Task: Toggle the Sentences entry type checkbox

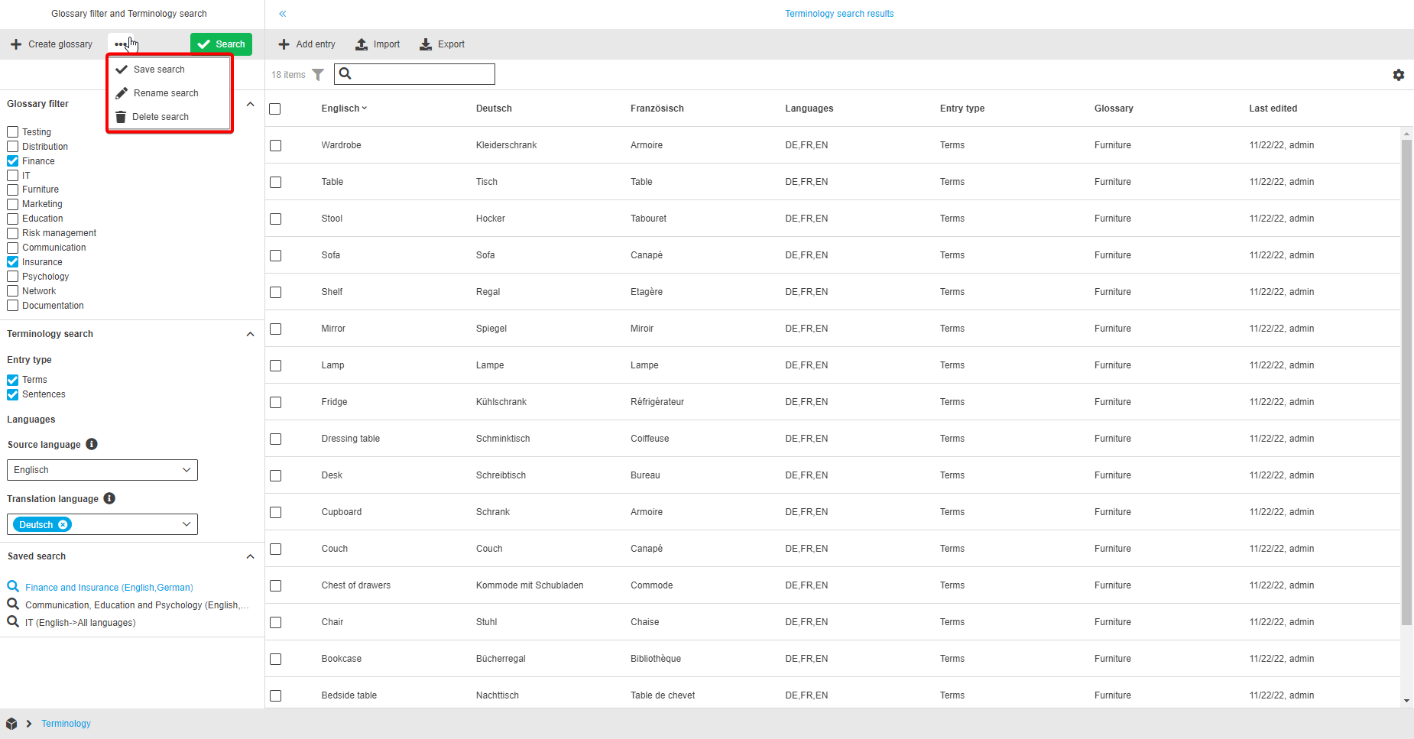Action: (13, 394)
